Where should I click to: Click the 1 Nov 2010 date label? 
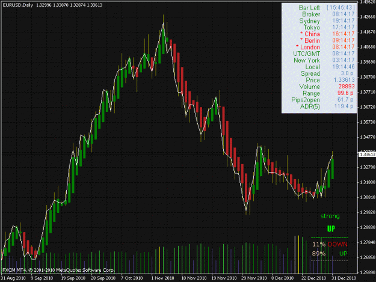click(162, 278)
